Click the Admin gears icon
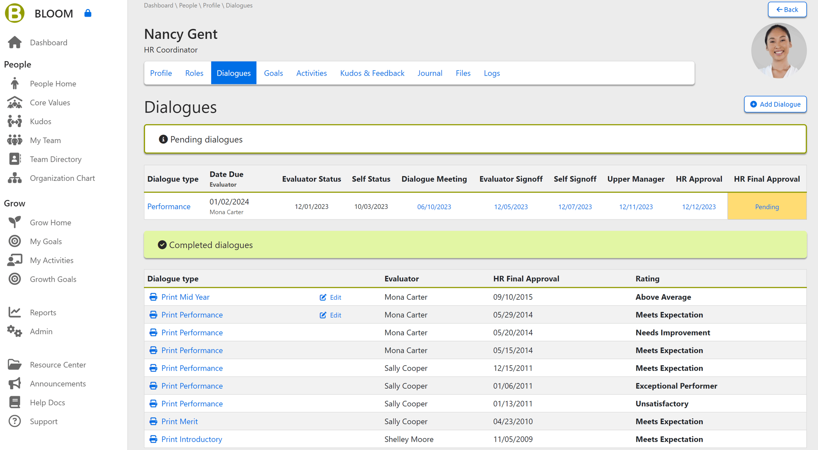Screen dimensions: 818x450 15,331
